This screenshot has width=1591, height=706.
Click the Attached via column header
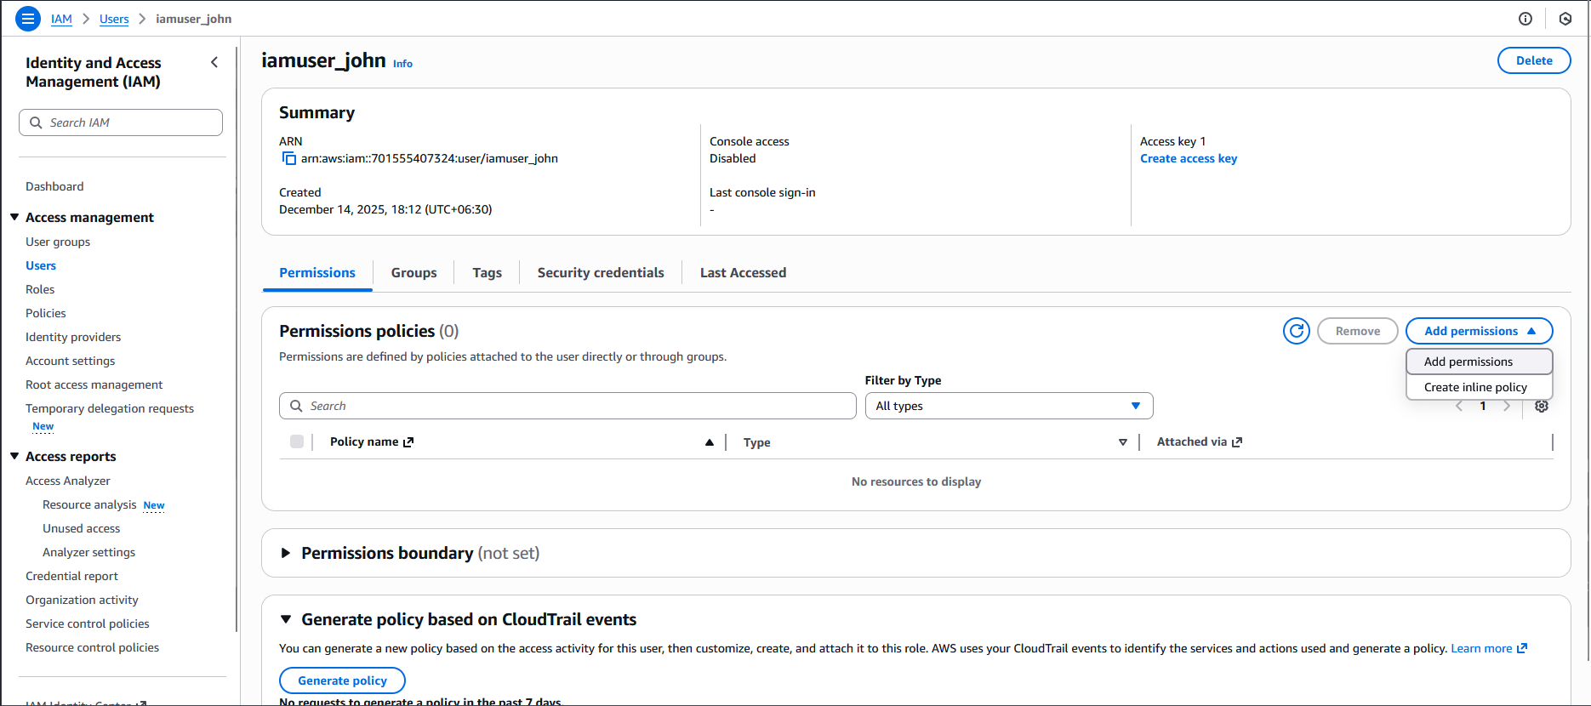click(x=1192, y=441)
